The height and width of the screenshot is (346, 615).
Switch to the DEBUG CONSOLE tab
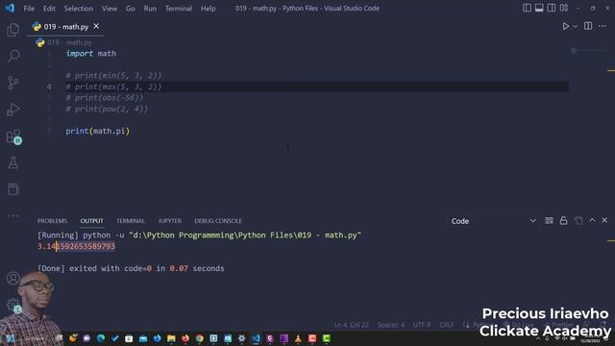tap(218, 221)
